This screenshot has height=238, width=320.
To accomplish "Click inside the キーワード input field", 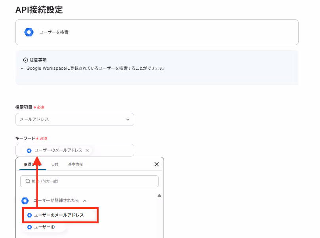I will (x=75, y=150).
